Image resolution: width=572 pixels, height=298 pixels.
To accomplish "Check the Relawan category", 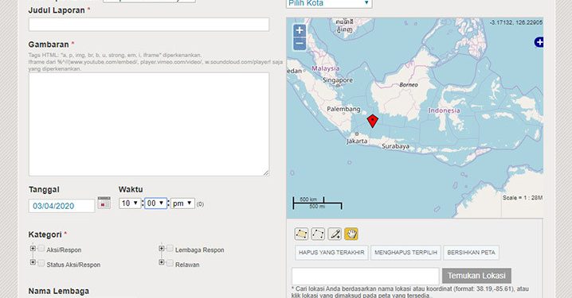I will (170, 263).
